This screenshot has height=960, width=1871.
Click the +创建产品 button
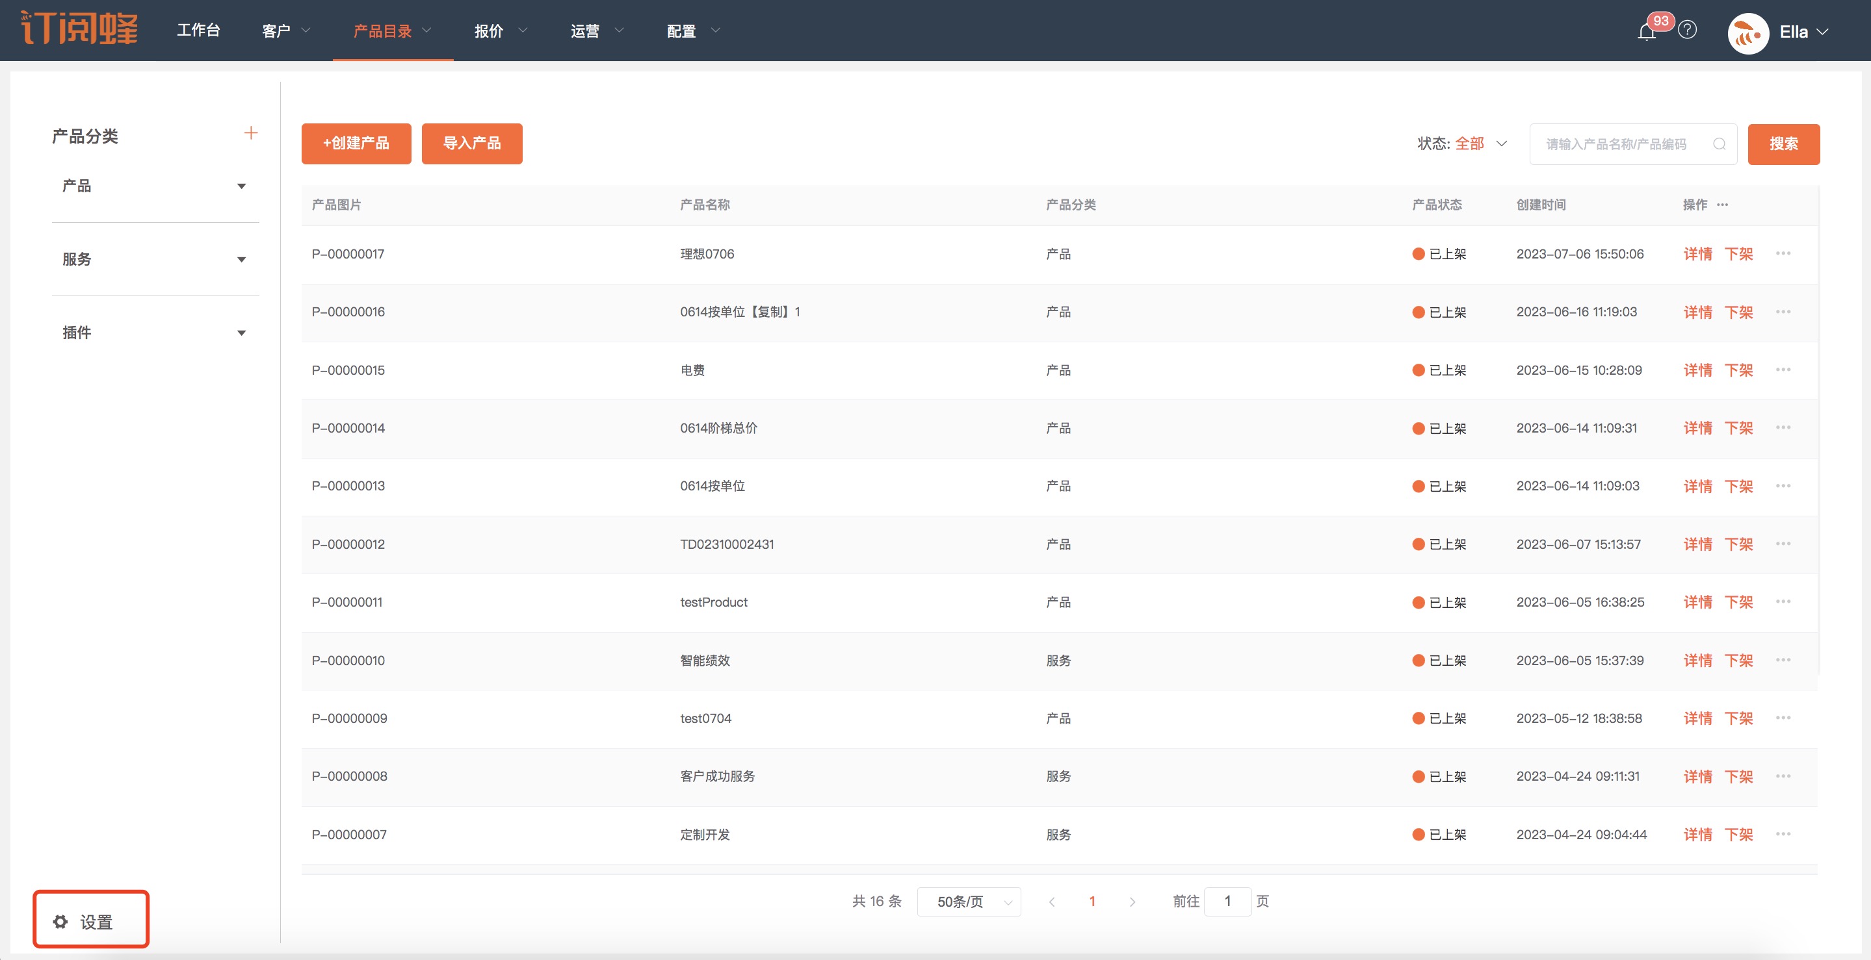click(356, 144)
